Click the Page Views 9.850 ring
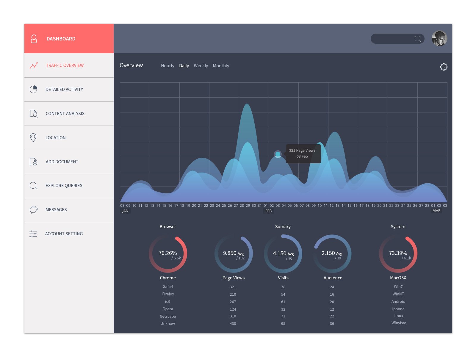This screenshot has width=476, height=357. pyautogui.click(x=234, y=254)
